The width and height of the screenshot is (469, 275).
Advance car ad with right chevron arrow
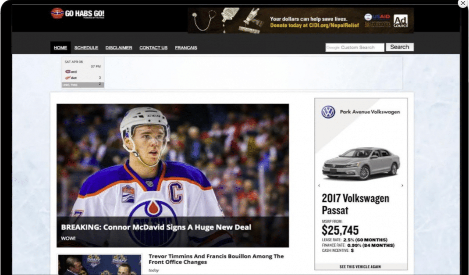(x=402, y=186)
